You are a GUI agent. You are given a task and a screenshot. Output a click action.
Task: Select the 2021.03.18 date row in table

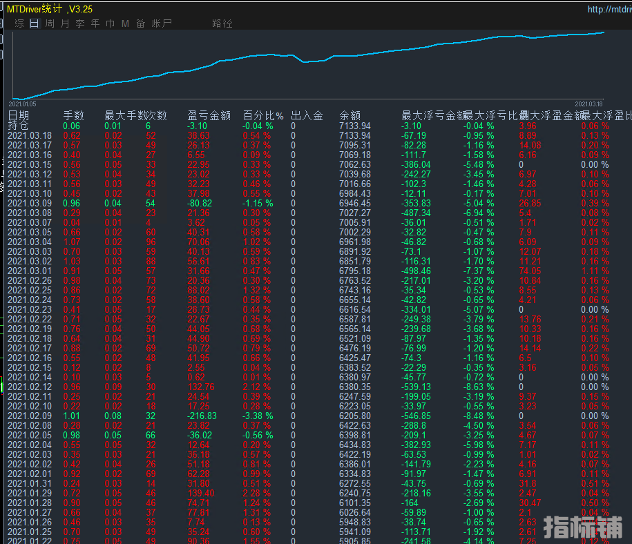tap(30, 136)
